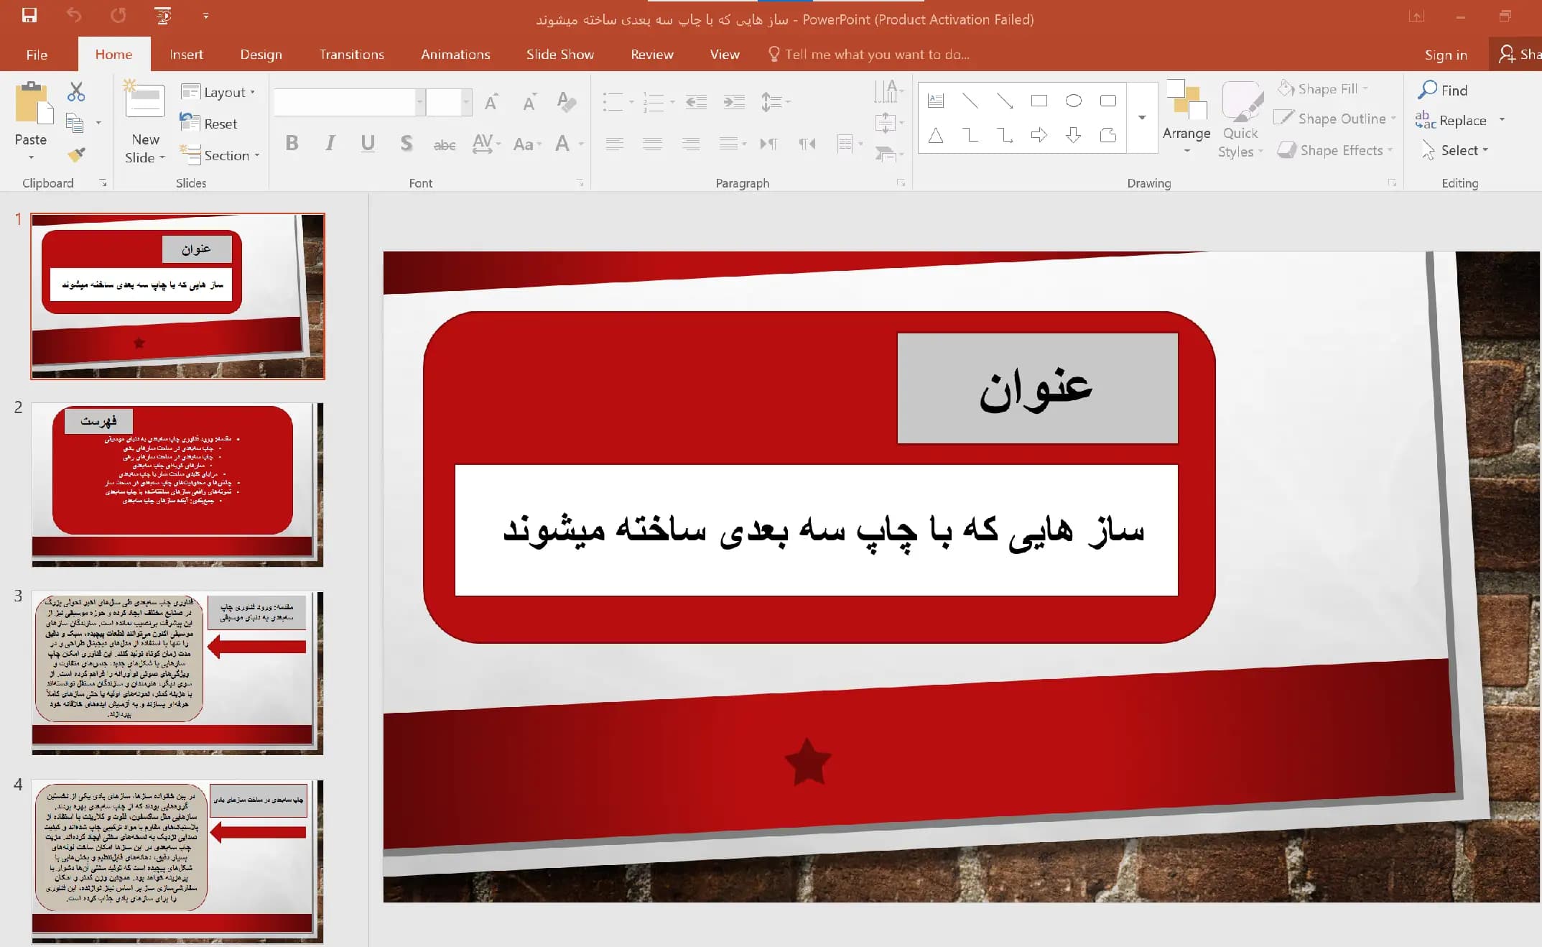Viewport: 1542px width, 947px height.
Task: Copy selection with the Copy icon
Action: (75, 124)
